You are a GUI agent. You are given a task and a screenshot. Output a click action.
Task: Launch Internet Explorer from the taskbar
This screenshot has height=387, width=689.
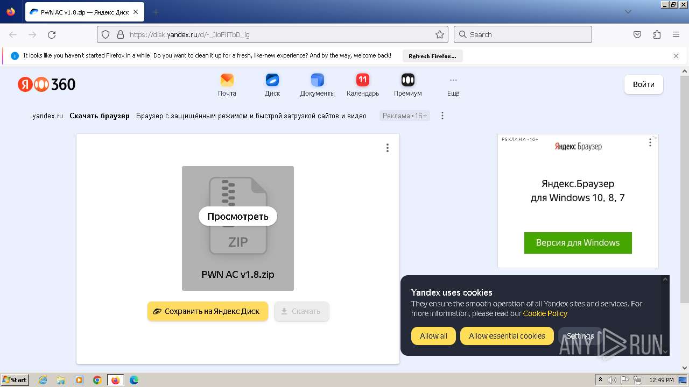point(43,380)
